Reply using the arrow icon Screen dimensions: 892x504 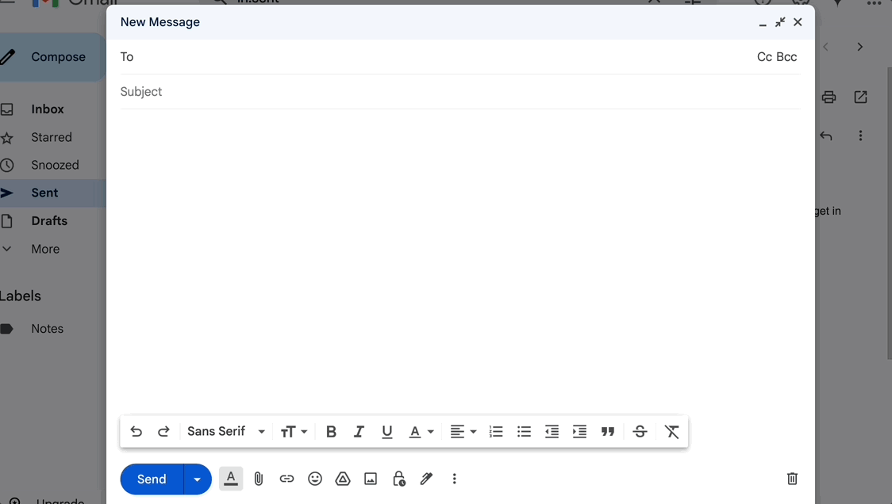[826, 136]
